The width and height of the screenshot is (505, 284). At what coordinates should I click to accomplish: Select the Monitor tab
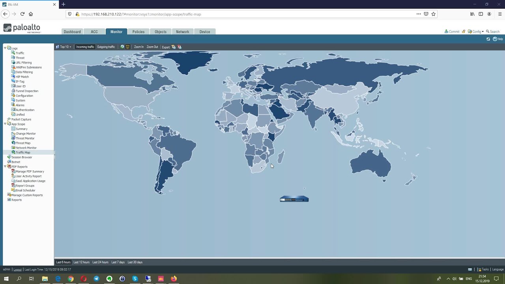point(116,32)
